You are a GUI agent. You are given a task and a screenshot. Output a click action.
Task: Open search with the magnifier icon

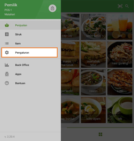coord(127,6)
